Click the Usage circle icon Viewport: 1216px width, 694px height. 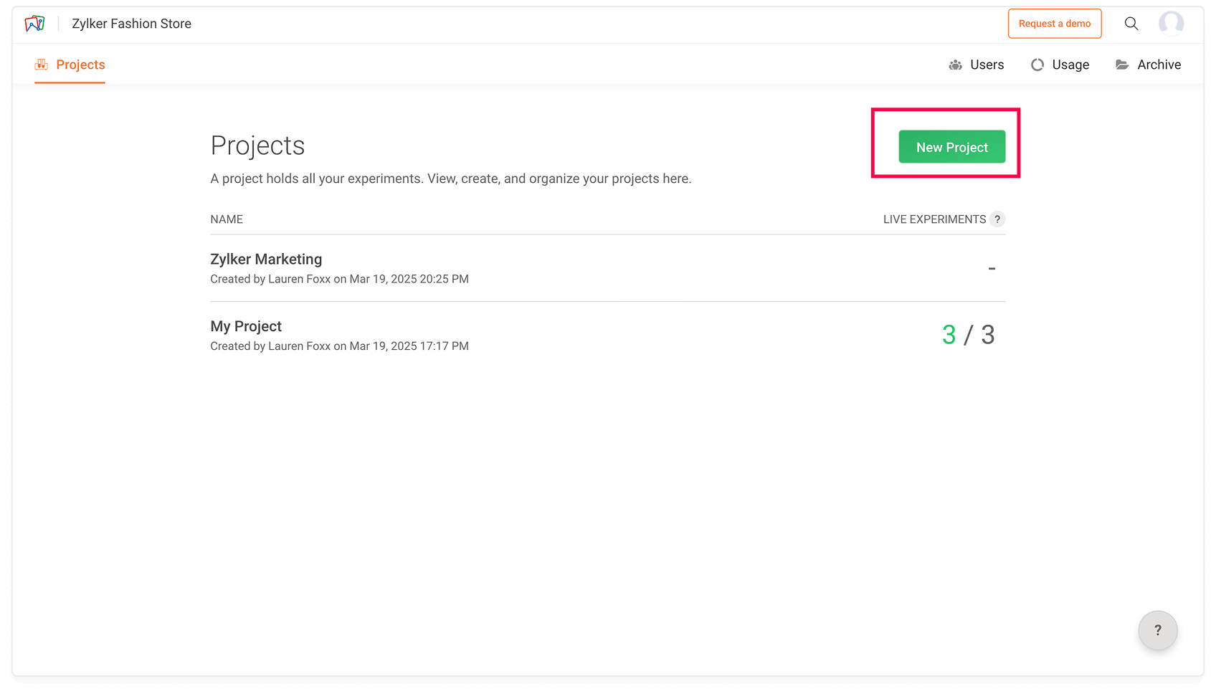pyautogui.click(x=1037, y=65)
